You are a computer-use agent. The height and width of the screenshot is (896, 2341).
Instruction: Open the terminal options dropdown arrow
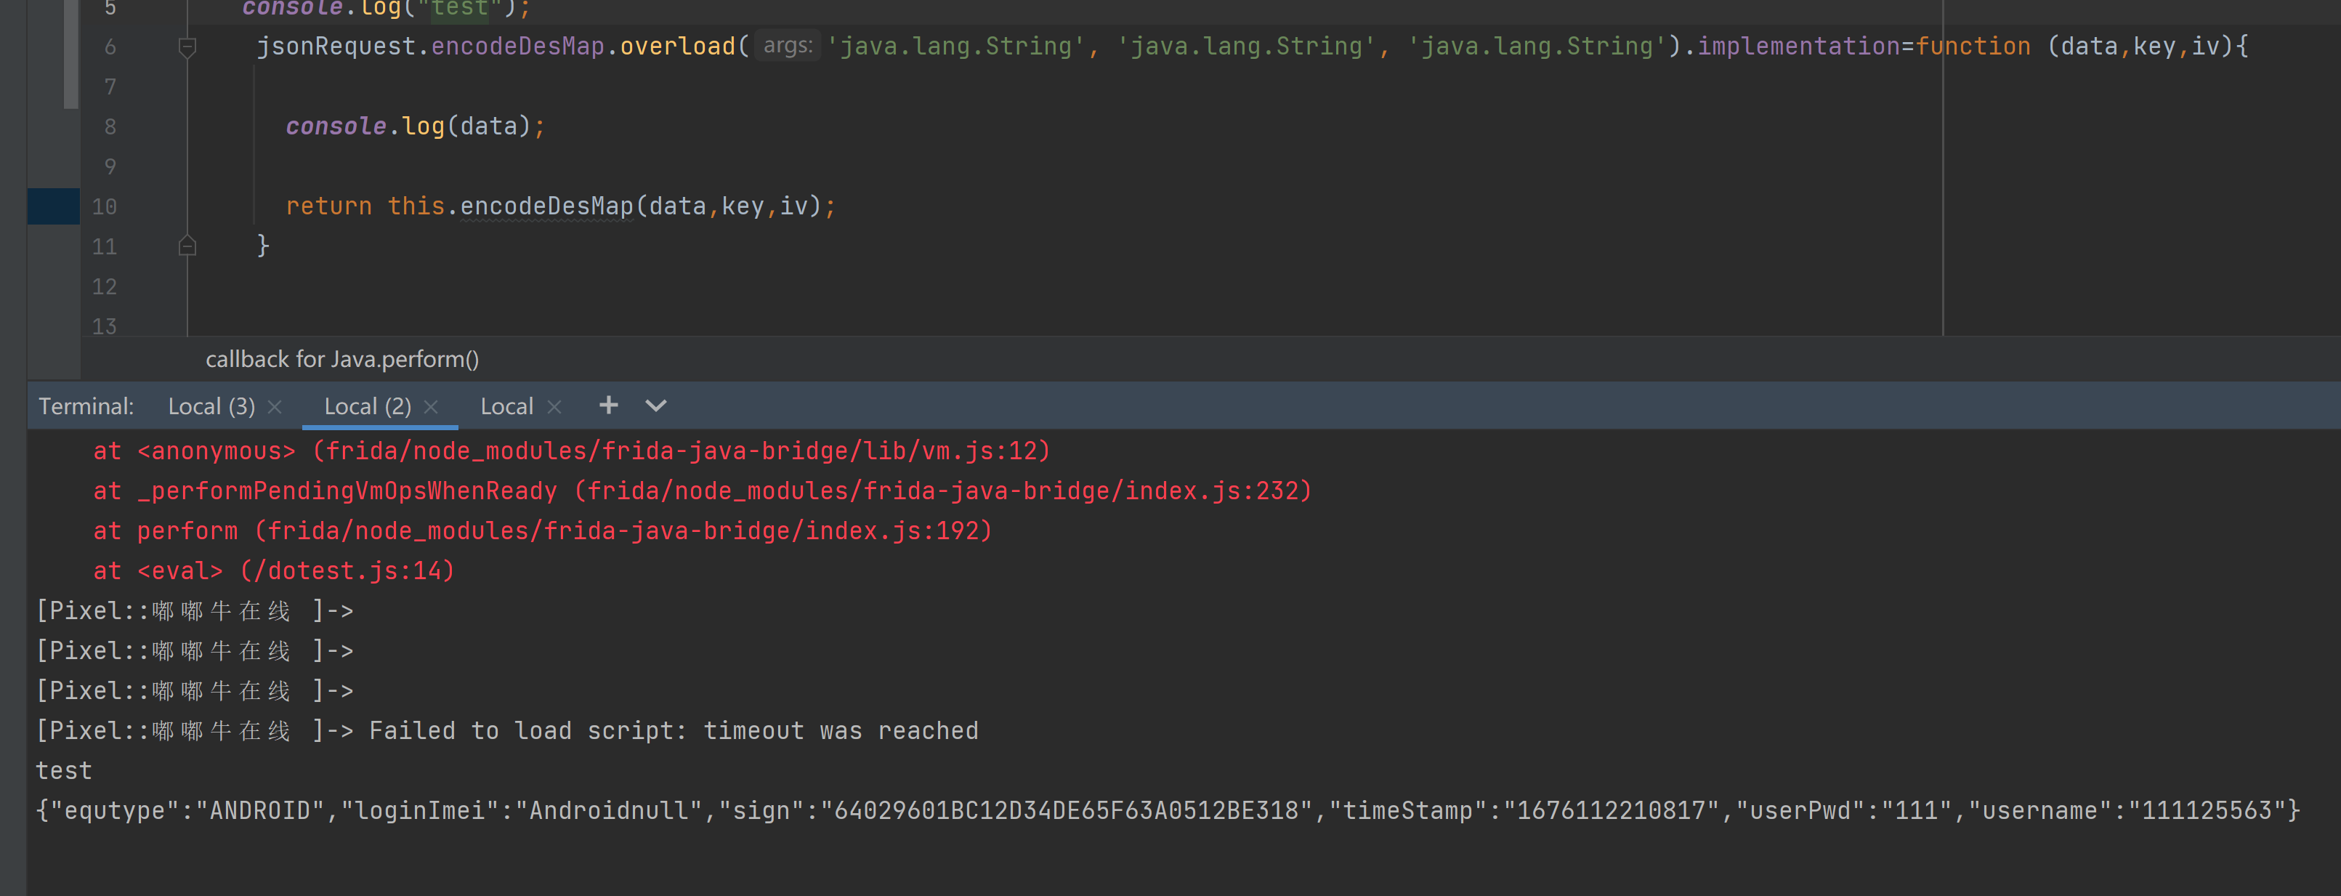pos(656,405)
